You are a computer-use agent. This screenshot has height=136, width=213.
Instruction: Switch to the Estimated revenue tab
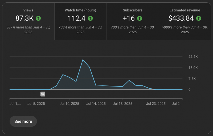click(x=185, y=21)
